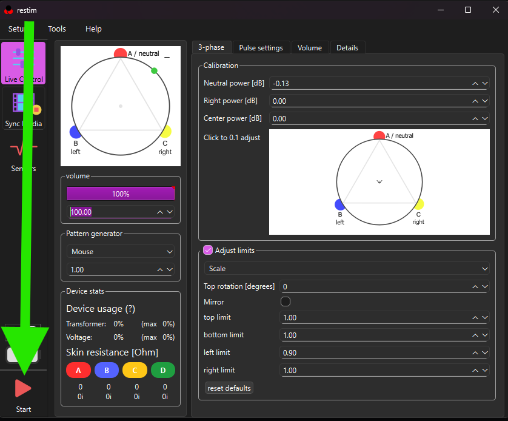508x421 pixels.
Task: Click the red Start play icon
Action: [22, 388]
